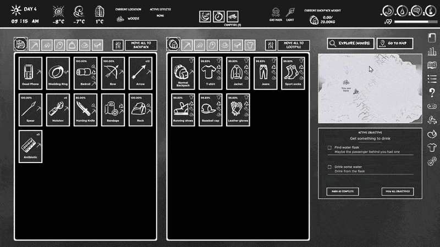
Task: Click the Go To Map button
Action: coord(395,43)
